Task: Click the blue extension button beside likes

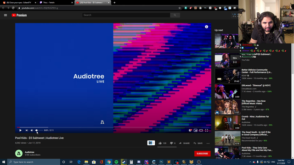Action: 151,143
